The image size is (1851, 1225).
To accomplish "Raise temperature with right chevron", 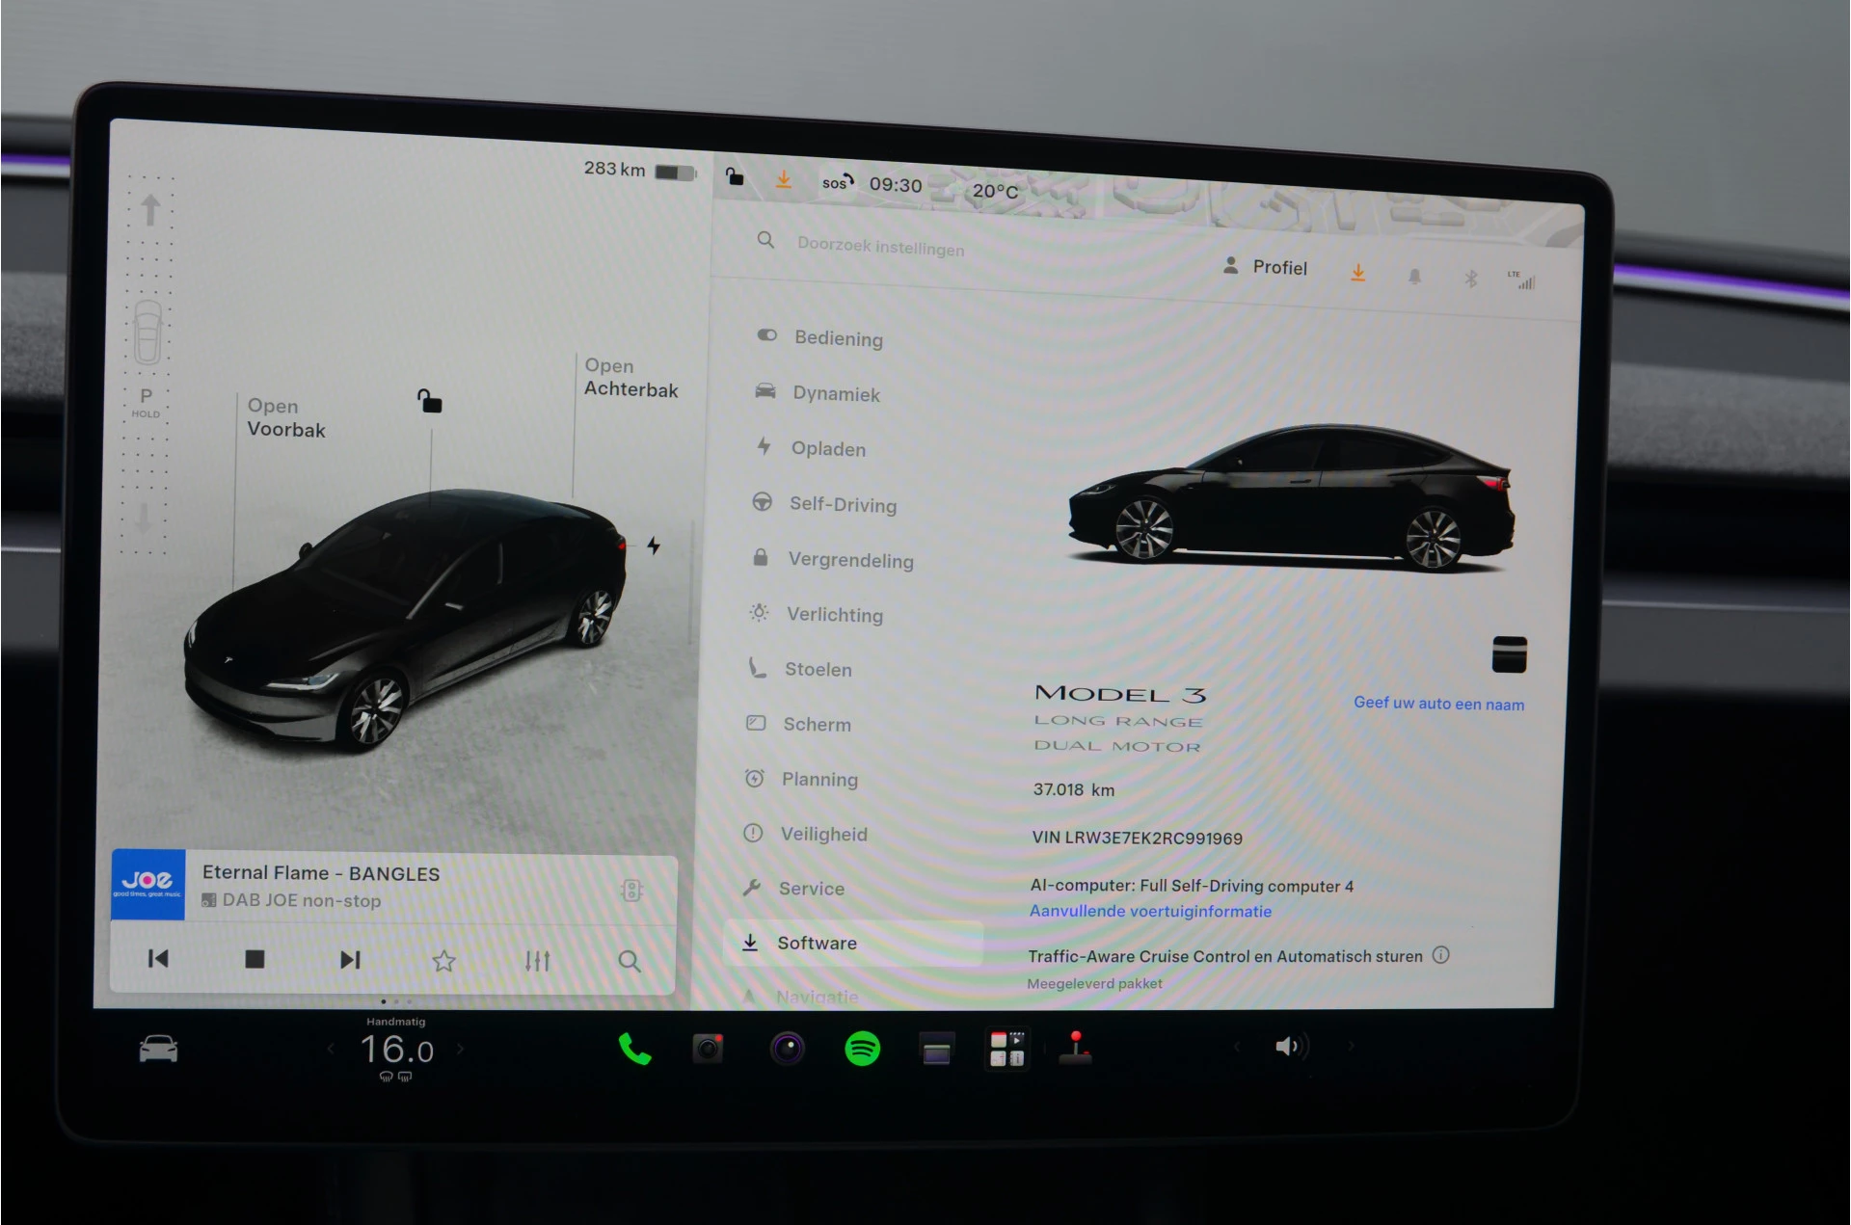I will coord(461,1049).
